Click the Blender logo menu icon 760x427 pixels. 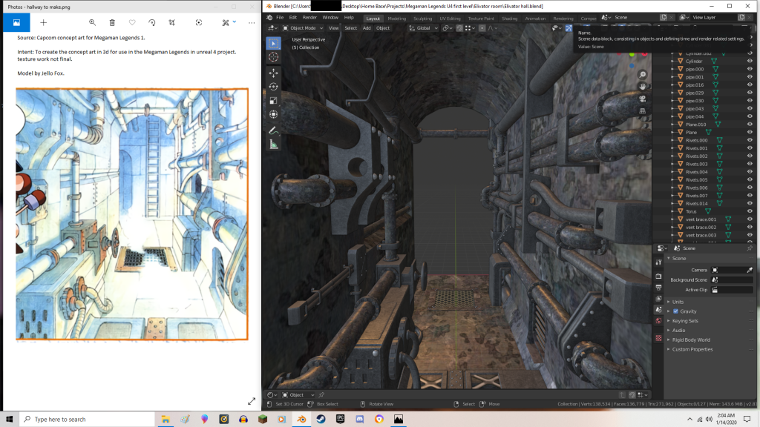(269, 18)
